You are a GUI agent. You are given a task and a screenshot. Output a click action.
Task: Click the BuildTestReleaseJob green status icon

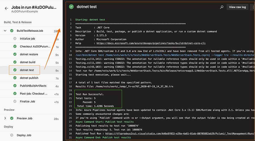tap(12, 31)
